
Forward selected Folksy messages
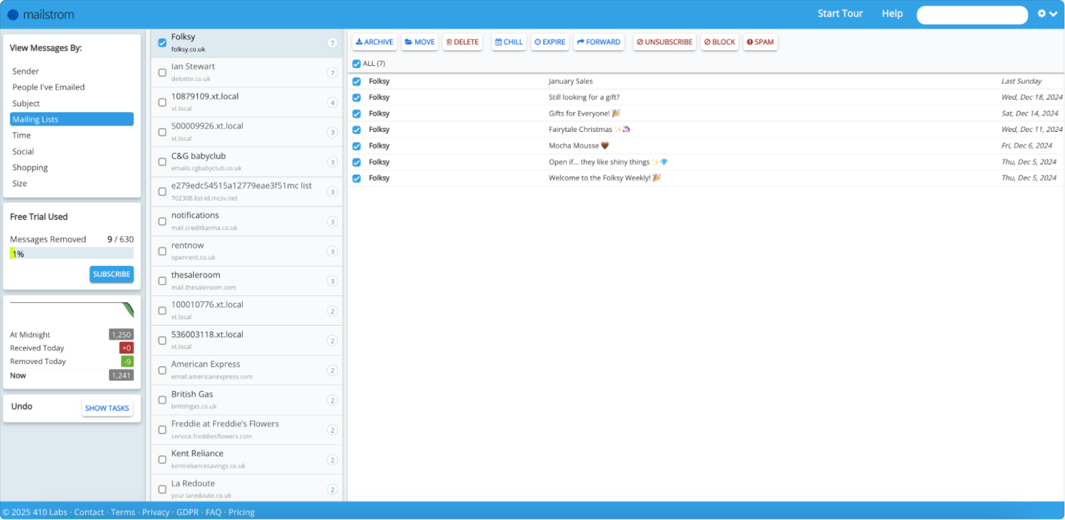599,42
